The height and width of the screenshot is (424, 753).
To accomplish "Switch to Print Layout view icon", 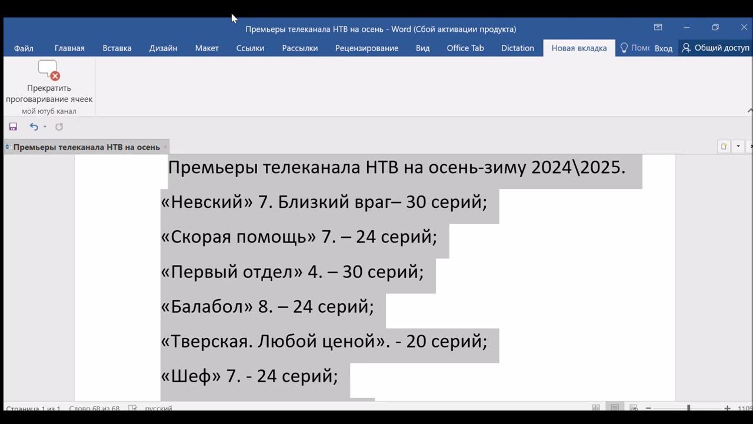I will click(615, 408).
